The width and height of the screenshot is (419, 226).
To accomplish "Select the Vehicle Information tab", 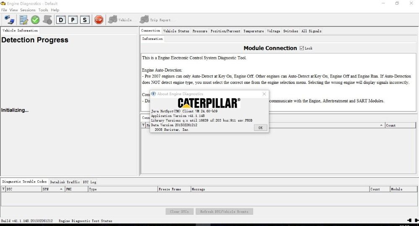I will point(20,31).
